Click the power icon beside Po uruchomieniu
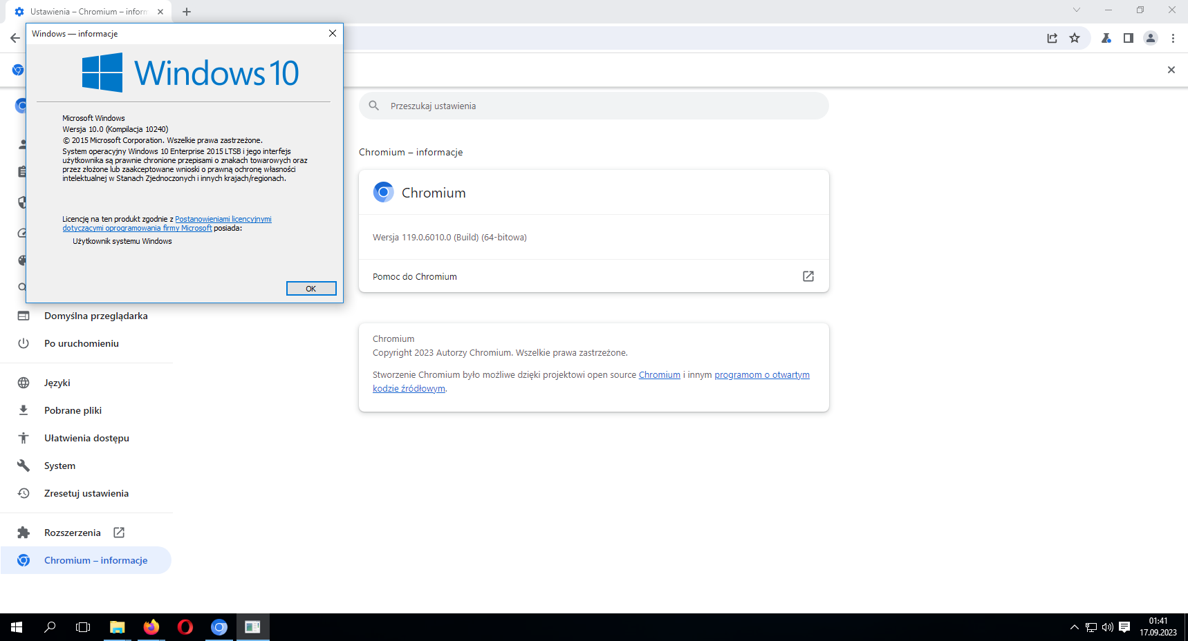1188x641 pixels. pos(24,343)
